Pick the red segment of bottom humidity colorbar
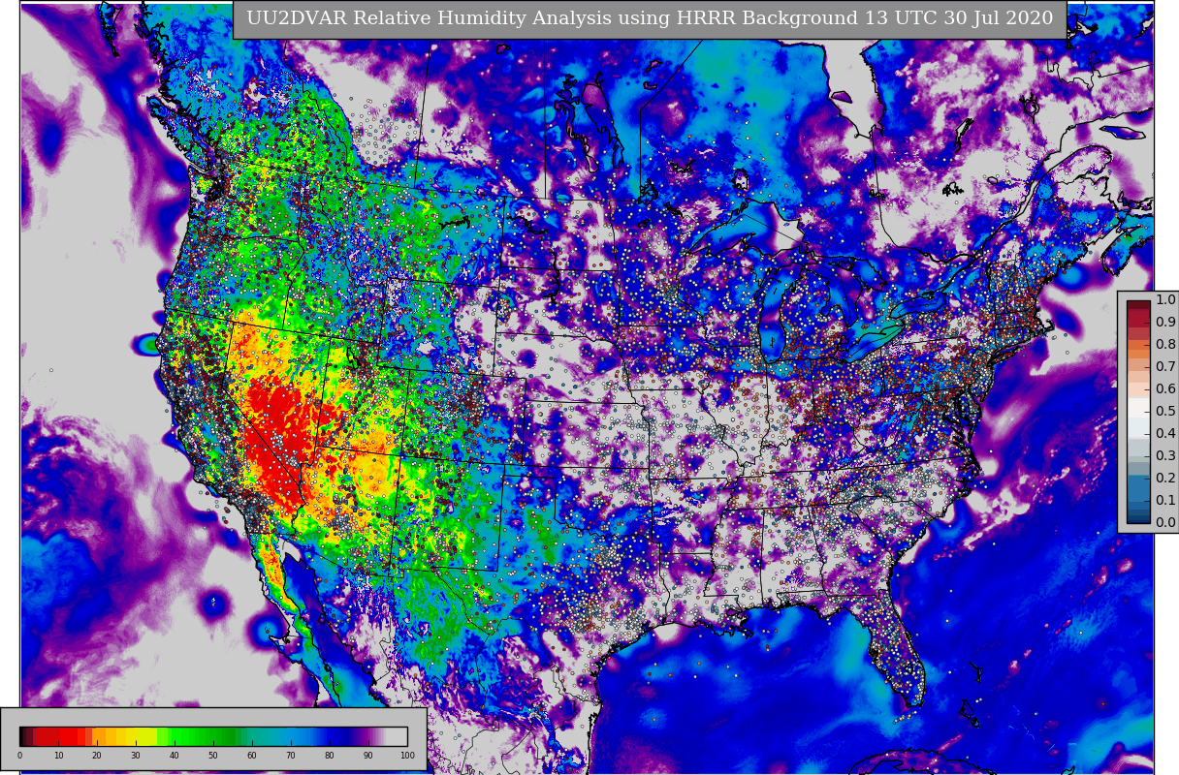This screenshot has height=775, width=1179. coord(60,736)
